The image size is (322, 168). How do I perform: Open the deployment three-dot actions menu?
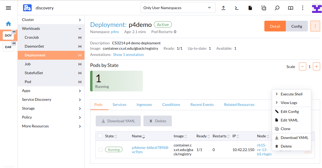315,26
